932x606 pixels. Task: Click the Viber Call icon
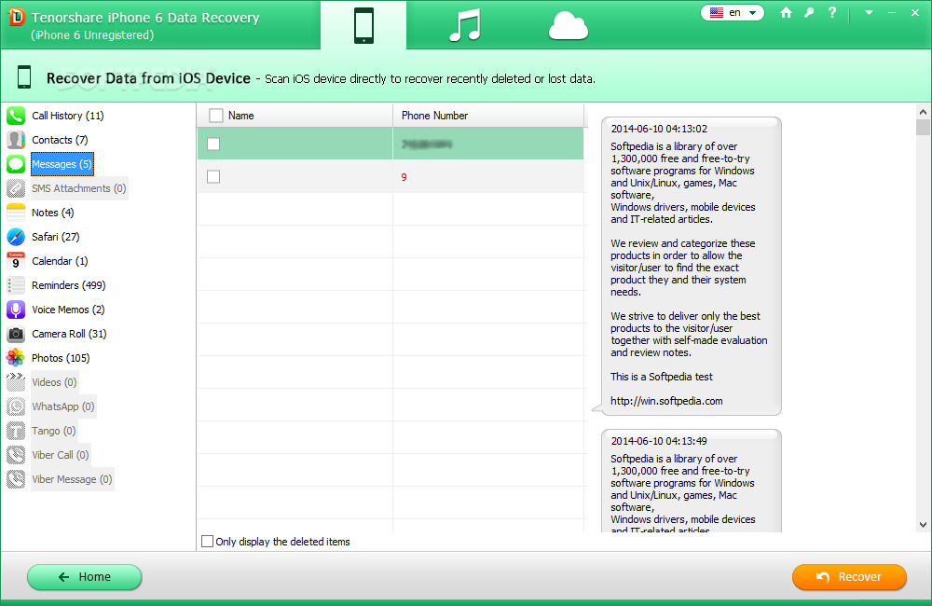16,455
